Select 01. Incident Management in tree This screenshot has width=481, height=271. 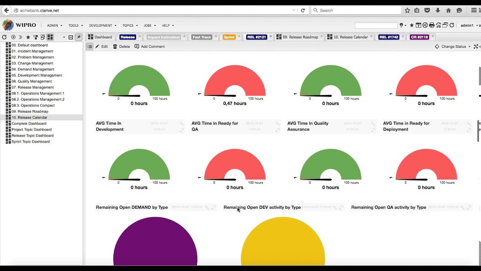[32, 51]
